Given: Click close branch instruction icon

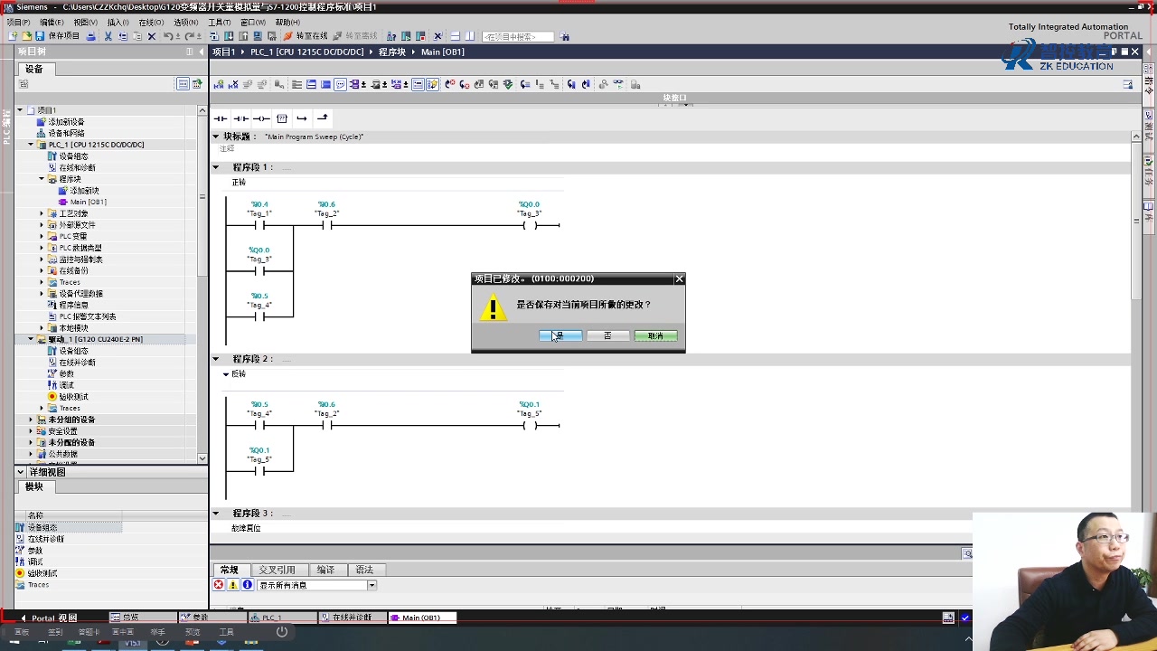Looking at the screenshot, I should coord(322,118).
